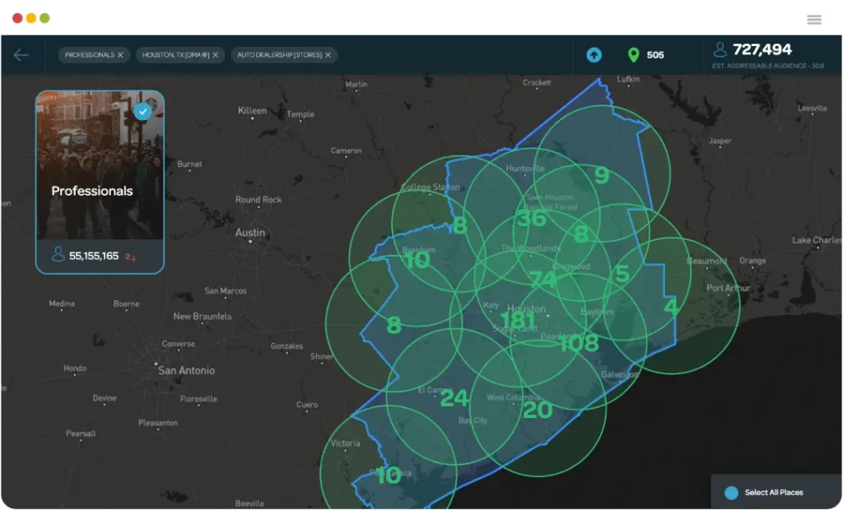The height and width of the screenshot is (510, 843).
Task: Open the Professionals audience card image
Action: point(100,165)
